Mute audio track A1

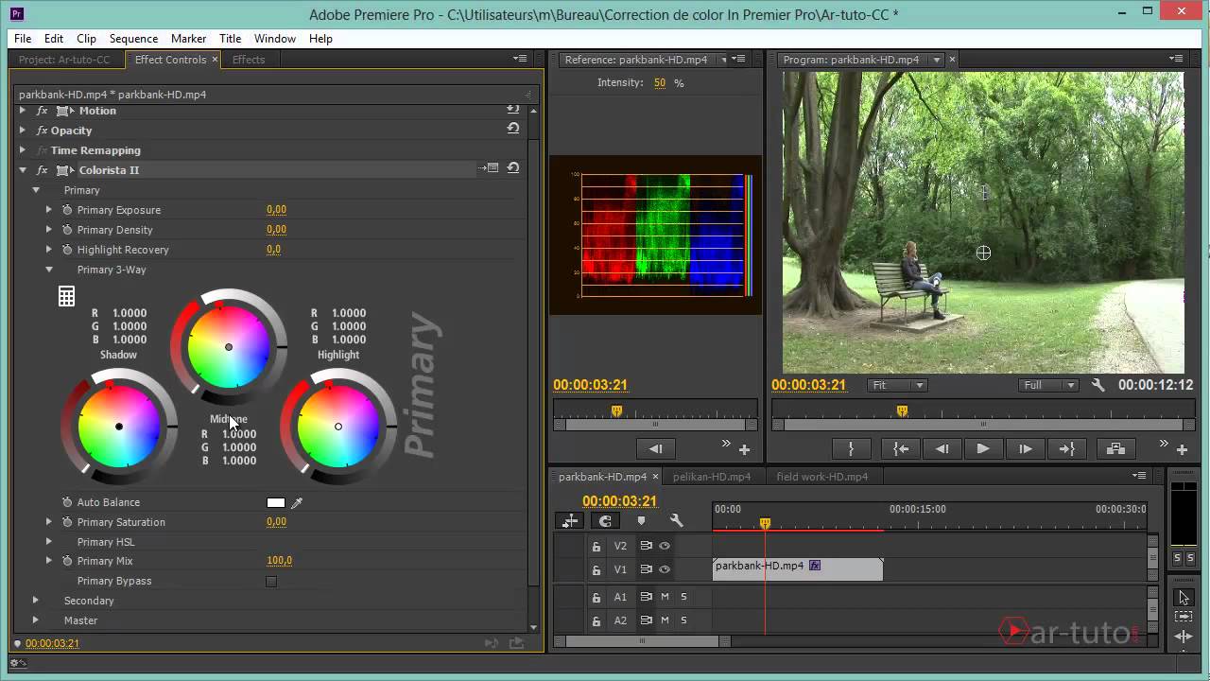click(x=665, y=597)
